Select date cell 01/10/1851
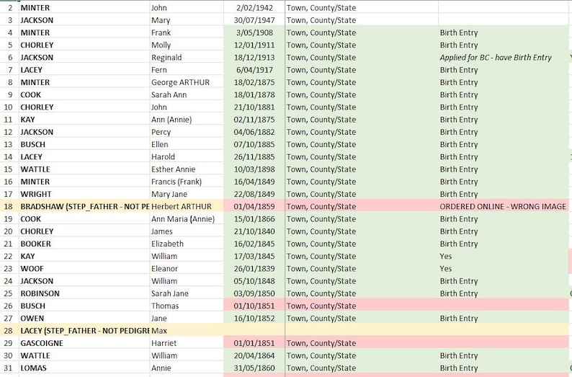The width and height of the screenshot is (572, 377). (x=254, y=306)
